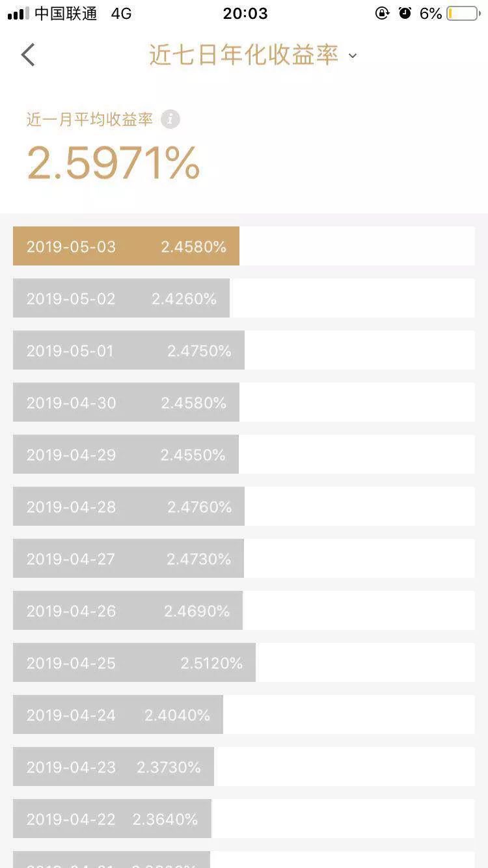Select the highlighted 2019-05-03 yield bar

tap(126, 246)
